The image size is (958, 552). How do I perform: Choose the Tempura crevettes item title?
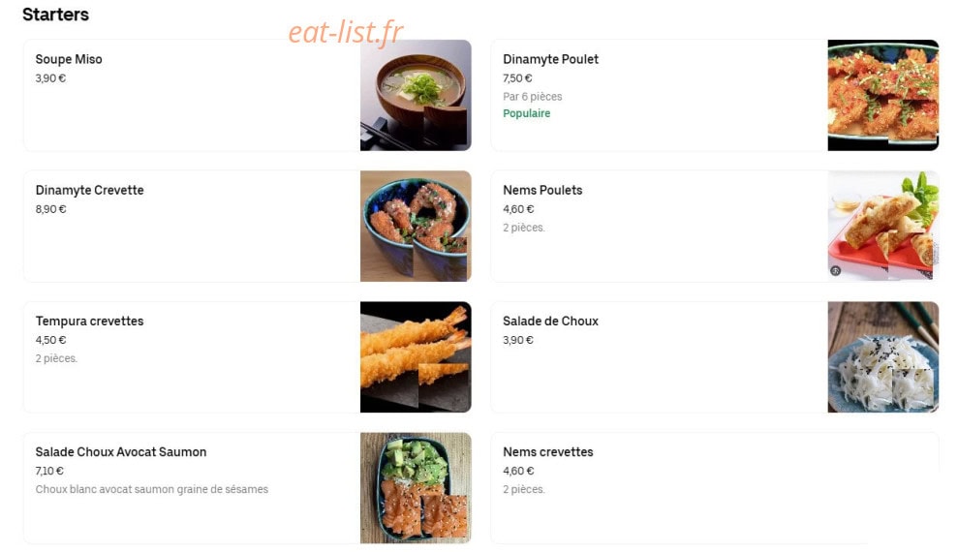tap(89, 322)
